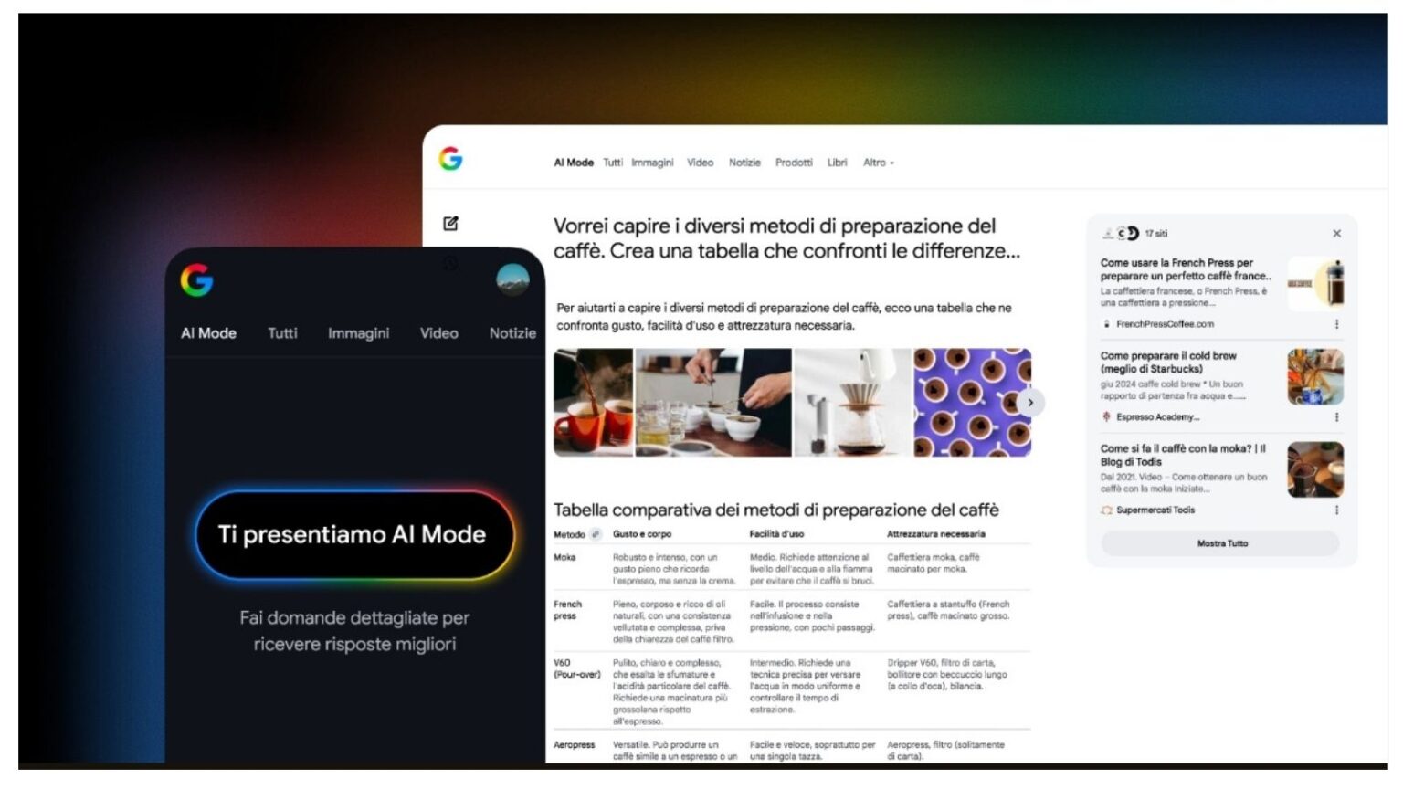Click the Google logo in the desktop window
This screenshot has width=1403, height=789.
(450, 159)
